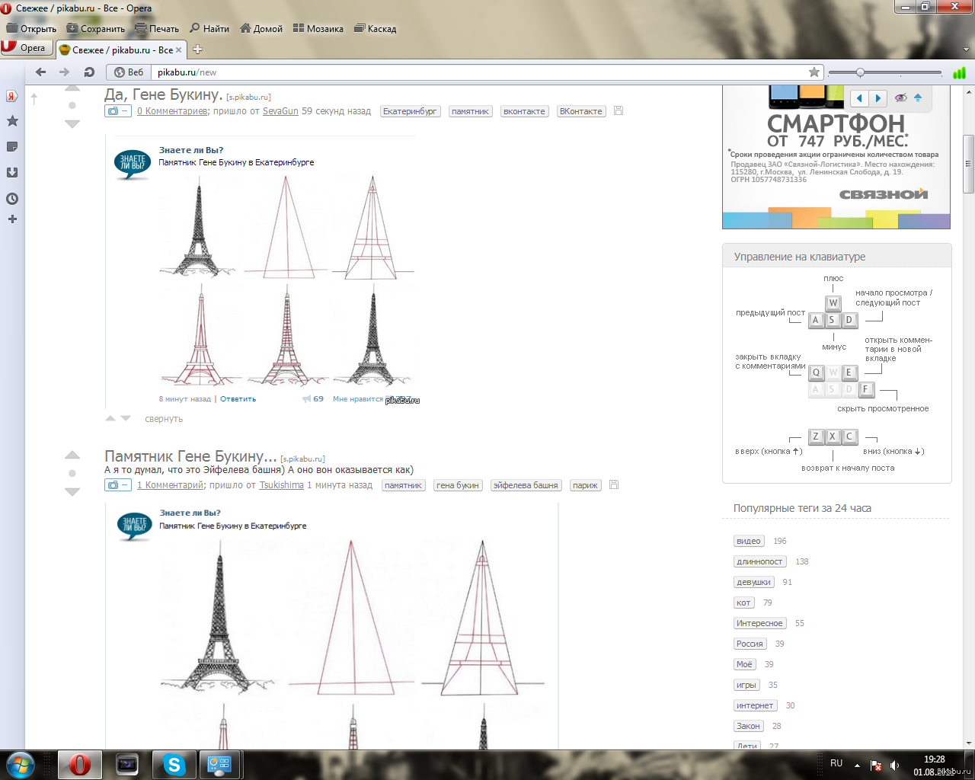The image size is (975, 780).
Task: Click the new tab plus button
Action: 197,50
